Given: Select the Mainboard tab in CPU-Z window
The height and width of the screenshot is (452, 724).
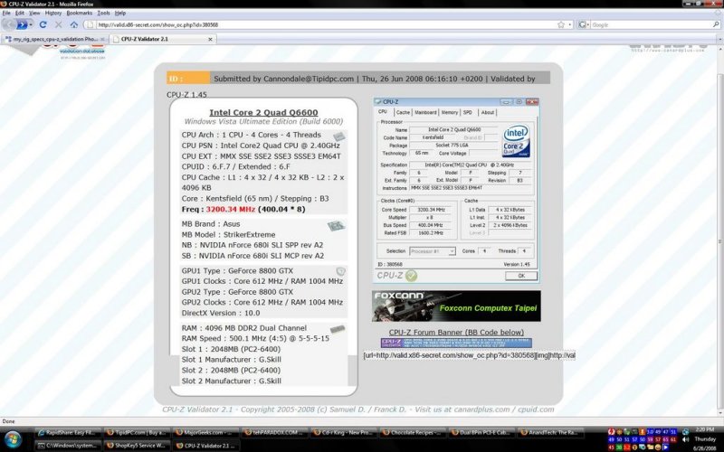Looking at the screenshot, I should coord(425,112).
